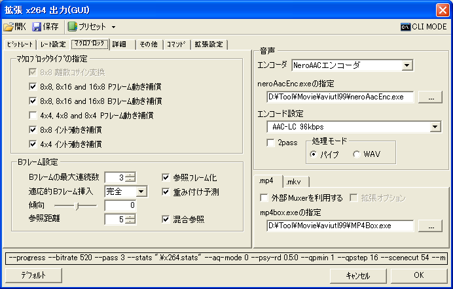Open the コマンド tab
This screenshot has width=453, height=289.
177,44
